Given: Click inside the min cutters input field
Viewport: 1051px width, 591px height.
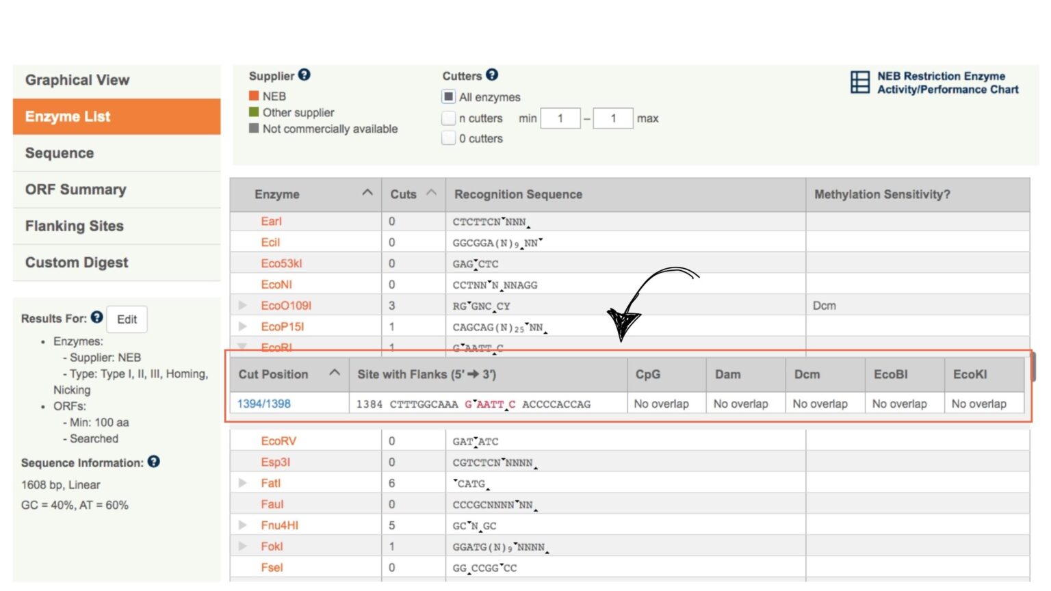Looking at the screenshot, I should click(x=560, y=118).
